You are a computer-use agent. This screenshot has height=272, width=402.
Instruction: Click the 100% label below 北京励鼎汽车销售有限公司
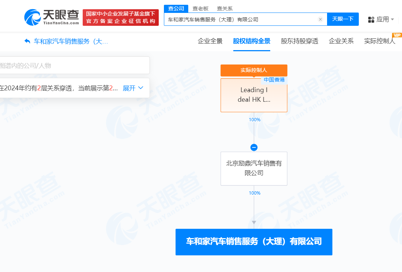pos(255,193)
